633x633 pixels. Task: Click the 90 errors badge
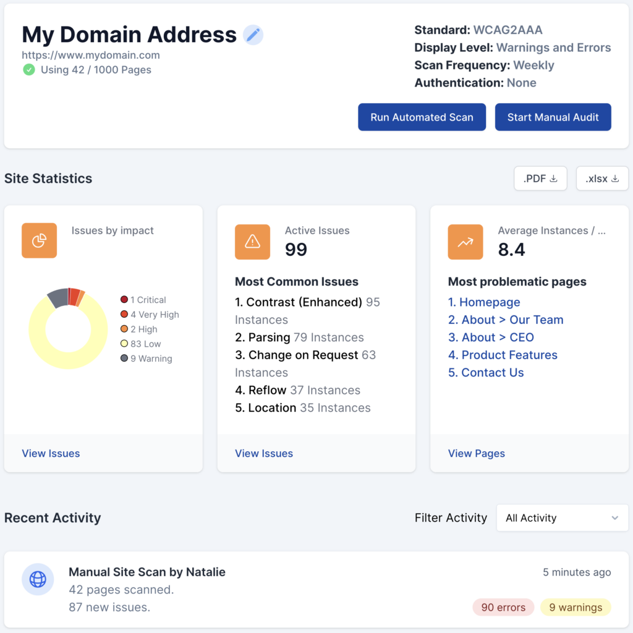(x=503, y=607)
